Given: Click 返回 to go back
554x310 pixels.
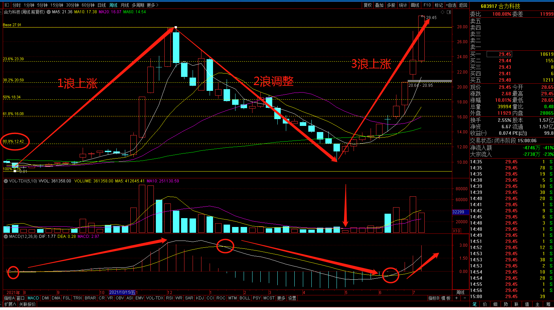Looking at the screenshot, I should (463, 5).
